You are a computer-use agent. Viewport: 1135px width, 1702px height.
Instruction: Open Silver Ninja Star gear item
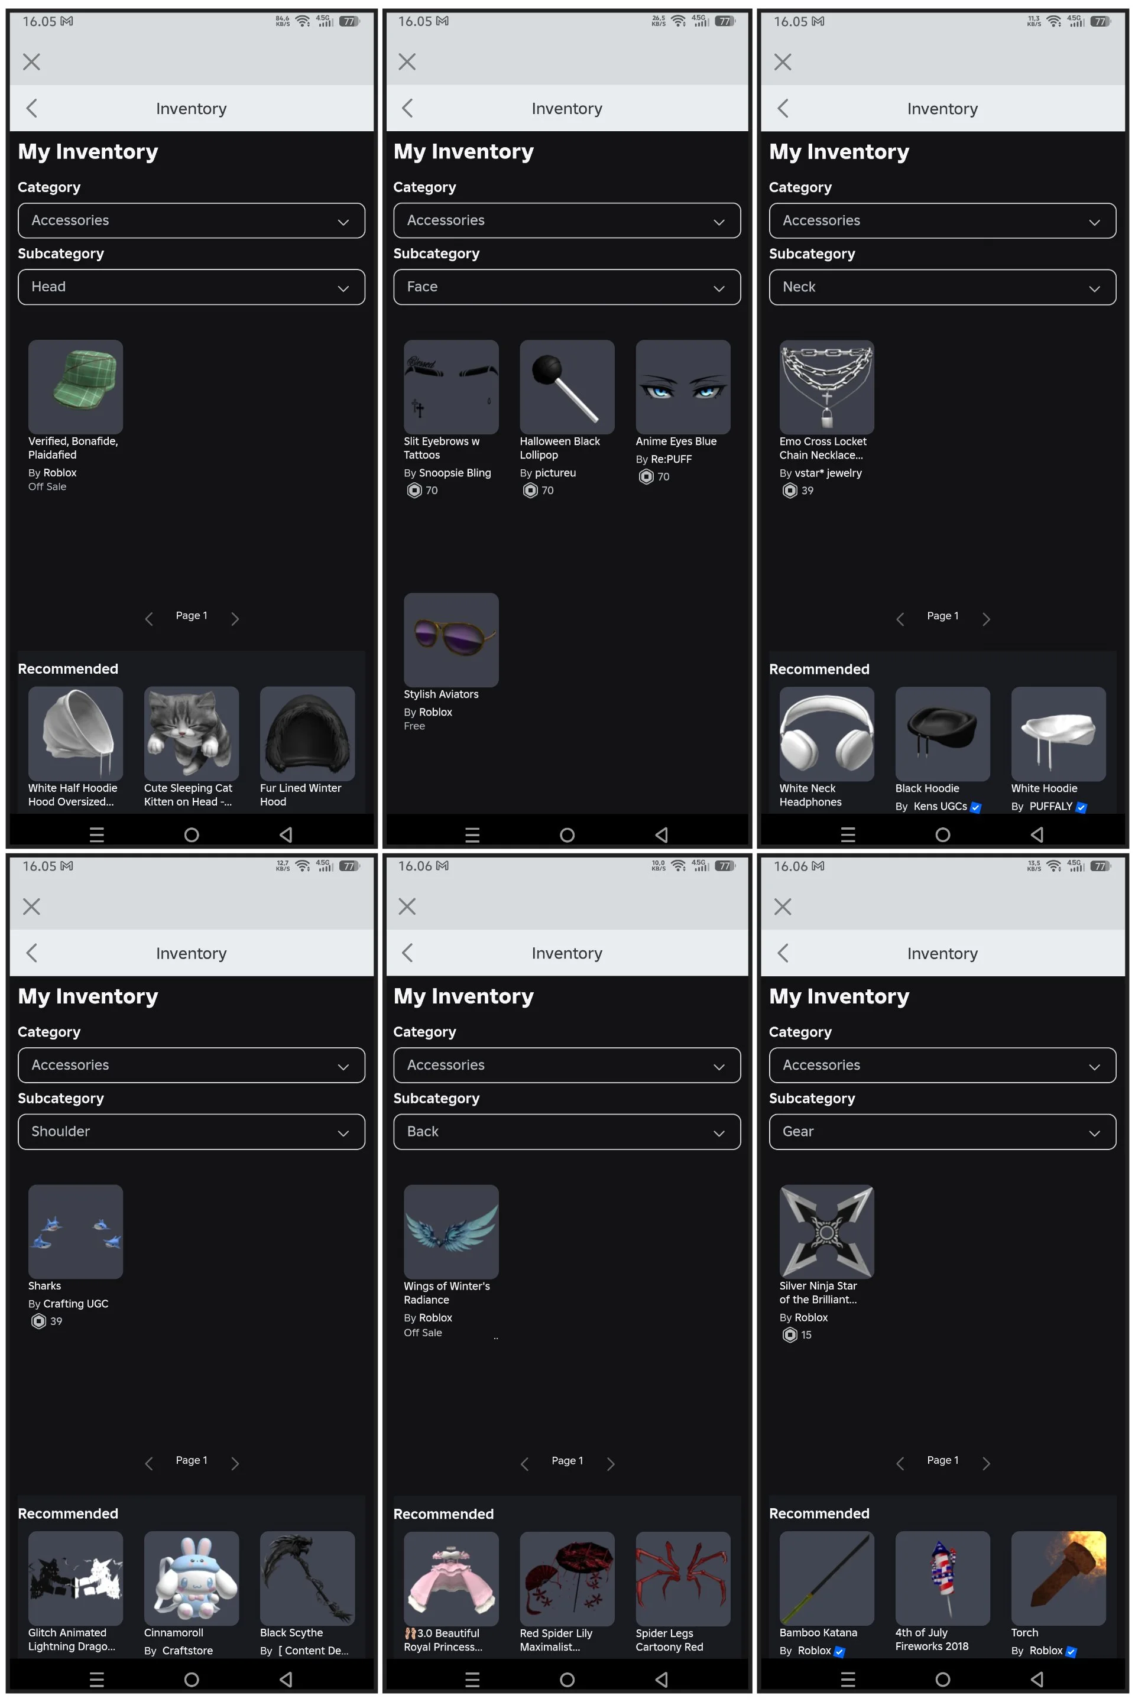tap(826, 1231)
